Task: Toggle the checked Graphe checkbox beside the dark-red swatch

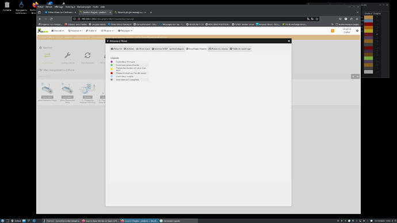Action: pos(377,34)
